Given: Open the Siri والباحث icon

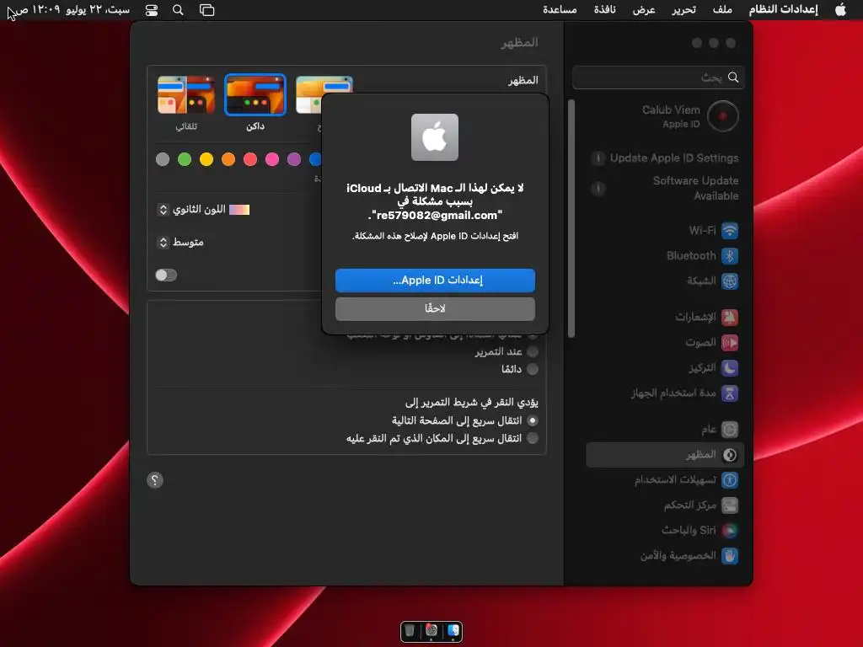Looking at the screenshot, I should (729, 531).
